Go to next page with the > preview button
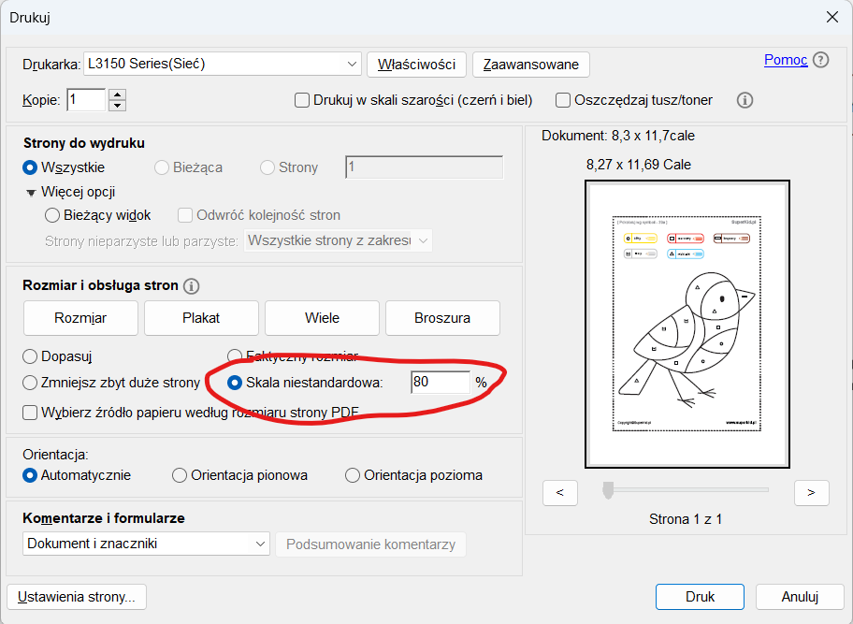Viewport: 853px width, 624px height. pyautogui.click(x=811, y=492)
